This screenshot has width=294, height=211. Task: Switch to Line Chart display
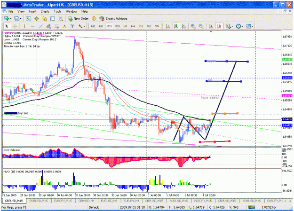[184, 26]
